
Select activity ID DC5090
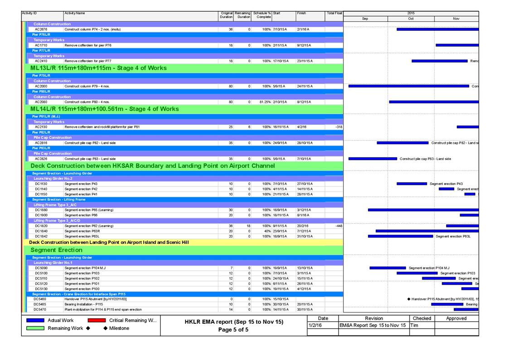pos(41,268)
